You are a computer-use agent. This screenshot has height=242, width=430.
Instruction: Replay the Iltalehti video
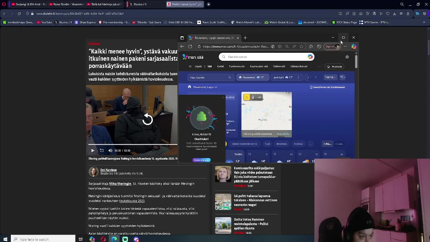[147, 119]
